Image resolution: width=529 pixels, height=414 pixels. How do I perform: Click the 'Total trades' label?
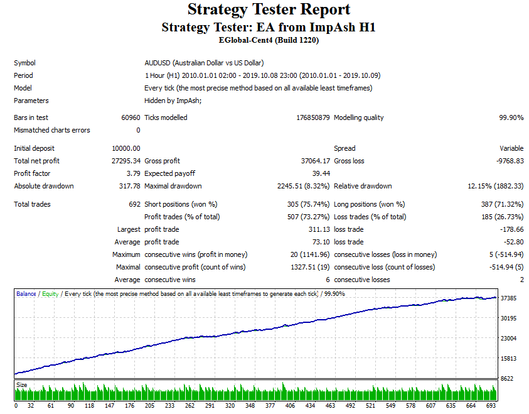tap(32, 204)
